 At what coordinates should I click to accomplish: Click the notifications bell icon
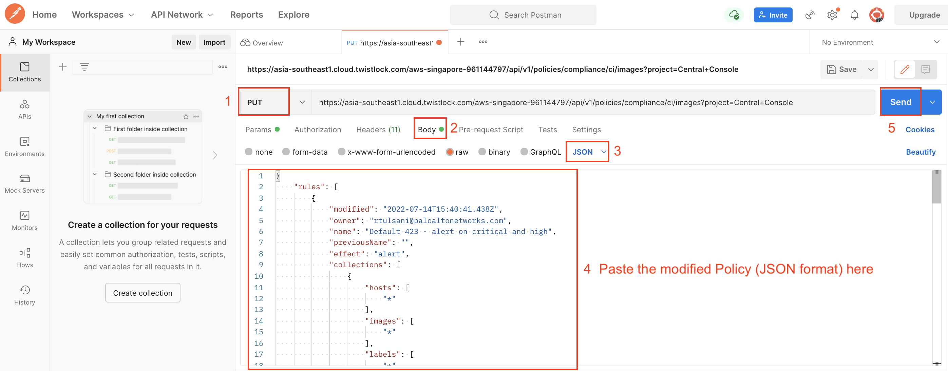[x=854, y=15]
